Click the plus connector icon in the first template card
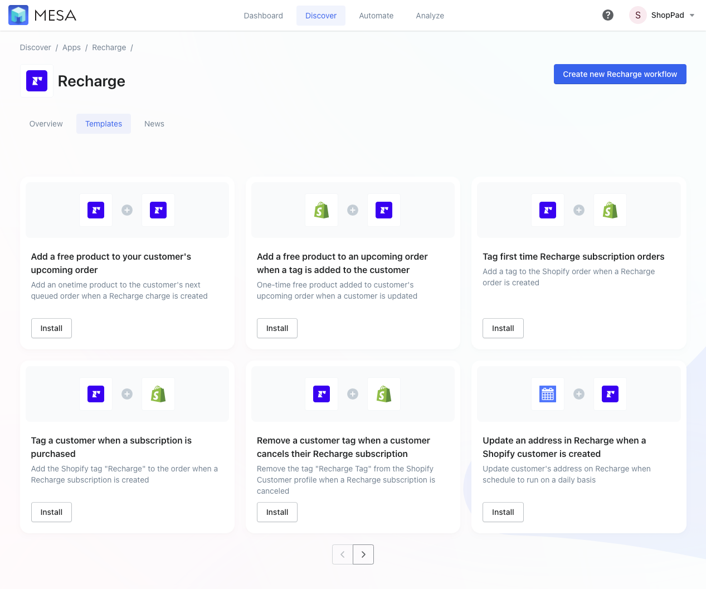The height and width of the screenshot is (589, 706). coord(126,210)
